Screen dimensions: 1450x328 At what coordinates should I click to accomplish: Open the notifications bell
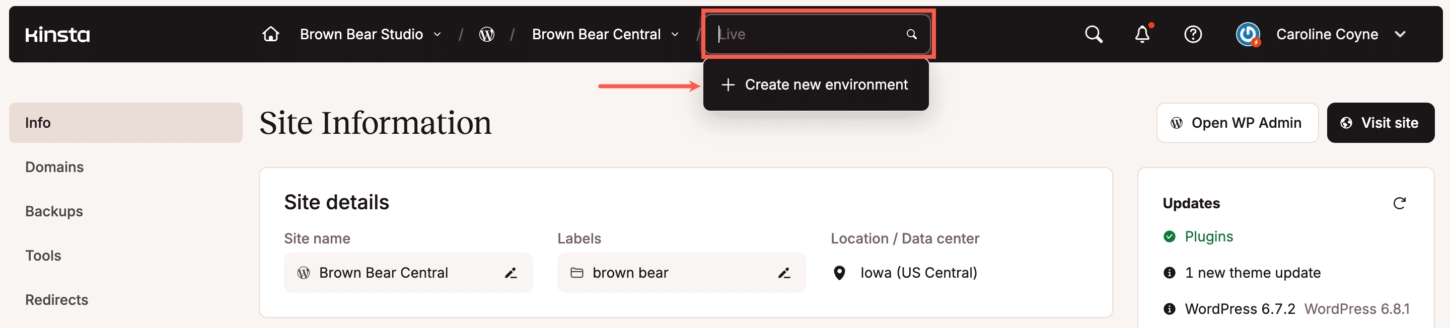pos(1142,34)
